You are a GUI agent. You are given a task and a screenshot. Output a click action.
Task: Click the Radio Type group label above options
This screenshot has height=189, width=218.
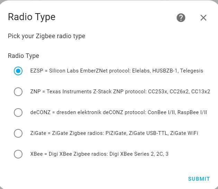point(24,56)
